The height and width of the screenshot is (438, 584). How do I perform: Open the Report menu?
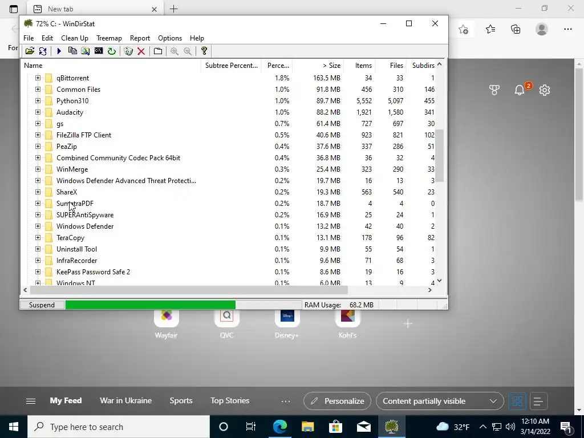(140, 38)
